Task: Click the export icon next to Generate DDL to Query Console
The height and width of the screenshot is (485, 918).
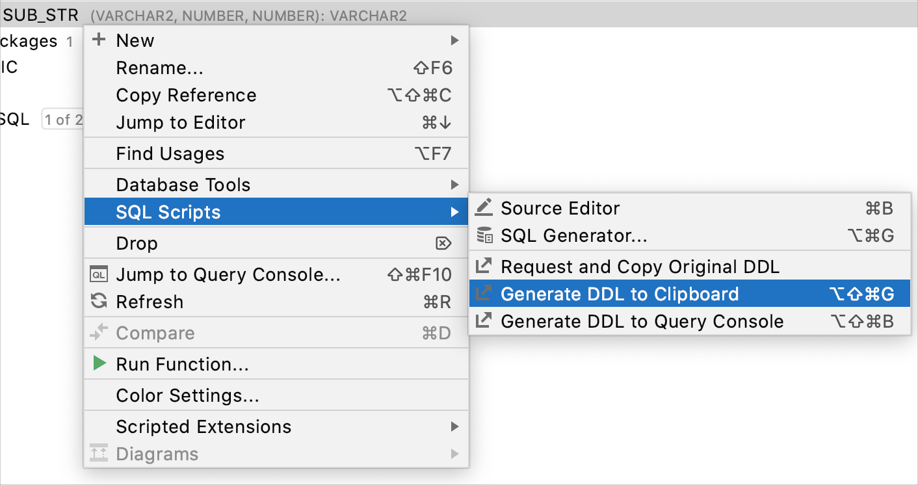Action: 484,321
